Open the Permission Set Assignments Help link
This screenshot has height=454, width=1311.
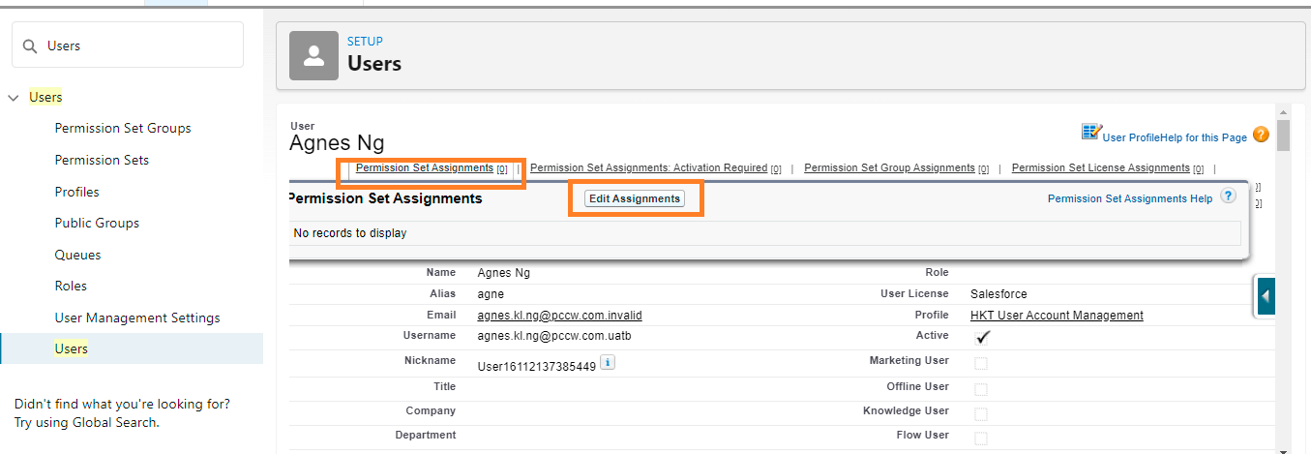(1130, 198)
